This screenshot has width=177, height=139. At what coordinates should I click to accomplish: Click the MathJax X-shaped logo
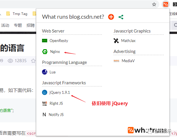[116, 41]
